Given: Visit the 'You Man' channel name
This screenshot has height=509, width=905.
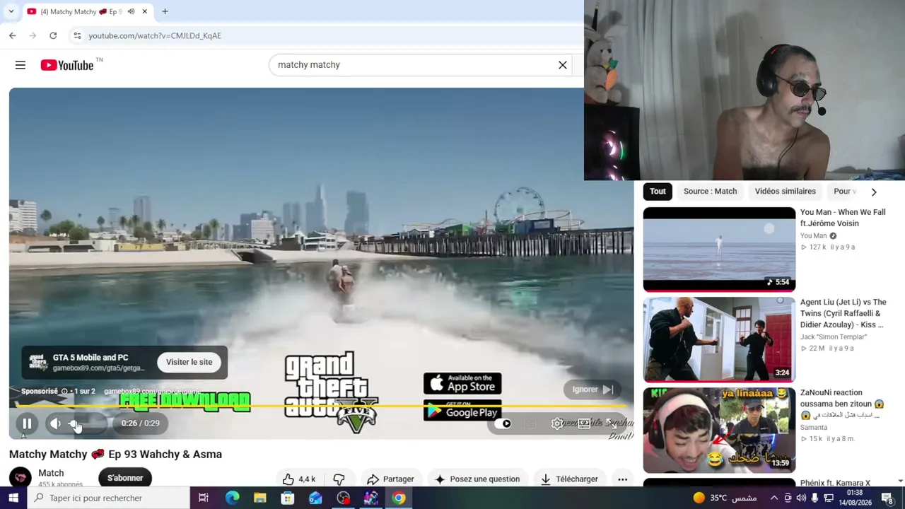Looking at the screenshot, I should tap(813, 236).
